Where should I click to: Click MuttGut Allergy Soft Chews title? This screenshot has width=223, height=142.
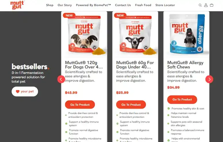[x=185, y=65]
